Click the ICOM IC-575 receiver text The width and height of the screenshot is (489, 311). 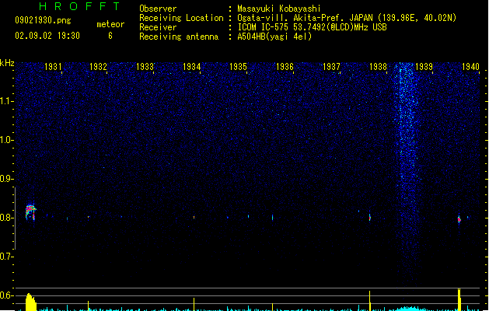312,27
